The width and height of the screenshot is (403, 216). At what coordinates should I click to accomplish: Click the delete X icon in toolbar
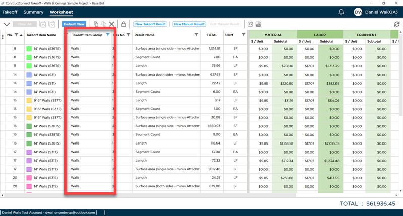click(x=111, y=24)
